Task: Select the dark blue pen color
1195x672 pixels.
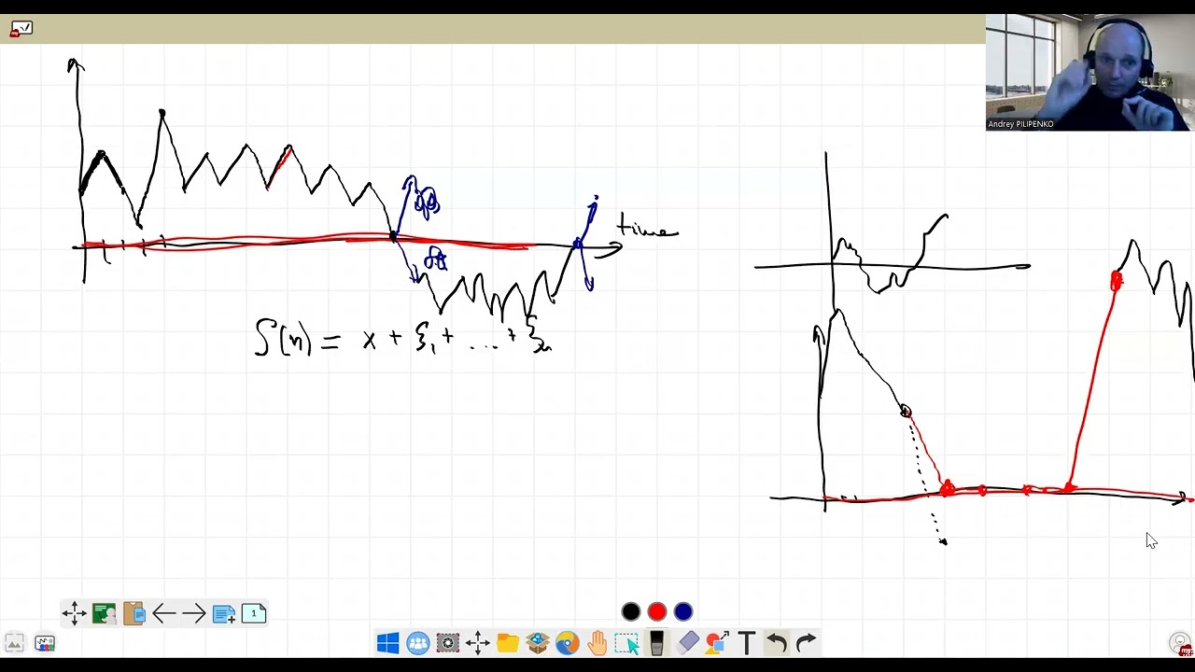Action: click(683, 612)
